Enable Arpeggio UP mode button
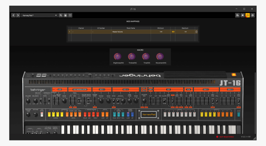This screenshot has width=266, height=146. coord(67,114)
